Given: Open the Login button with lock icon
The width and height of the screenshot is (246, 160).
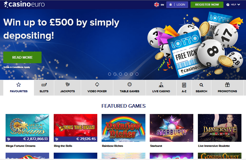Looking at the screenshot, I should click(x=177, y=5).
